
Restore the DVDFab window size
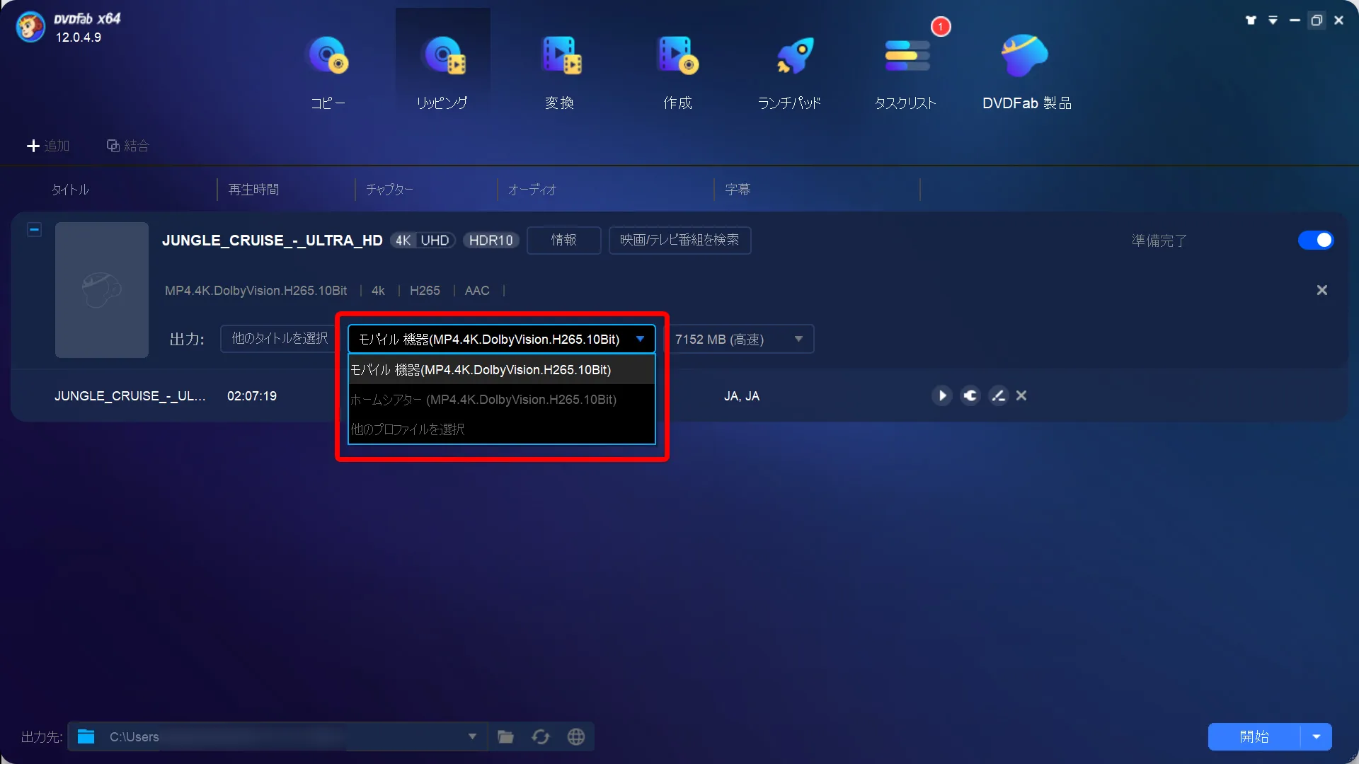click(x=1317, y=21)
